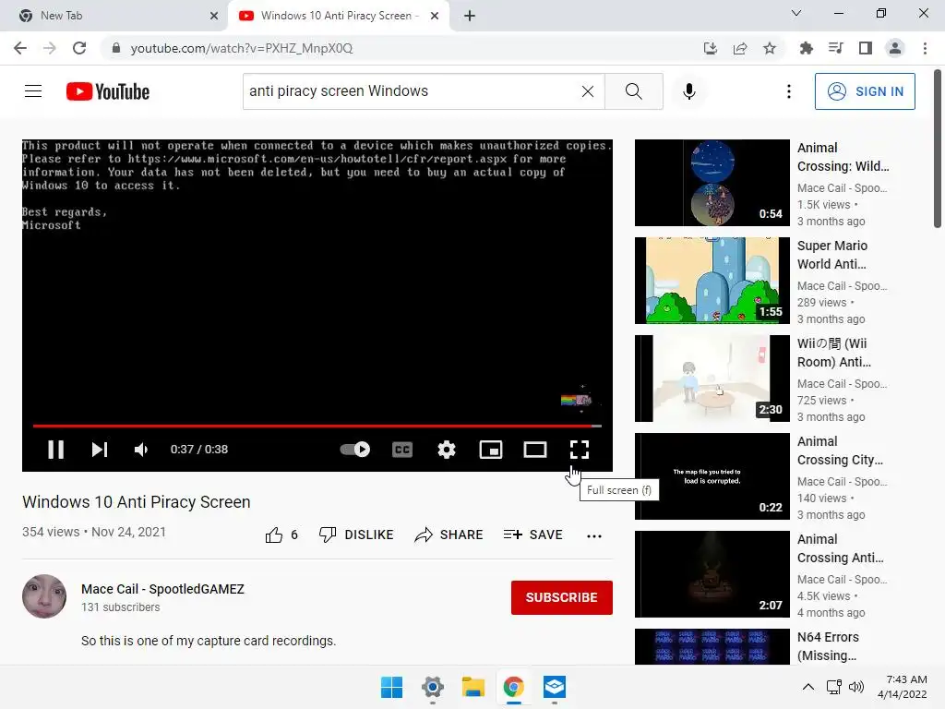Screen dimensions: 945x709
Task: Open Mace Cail - SpootledGAMEZ channel name
Action: coord(162,589)
